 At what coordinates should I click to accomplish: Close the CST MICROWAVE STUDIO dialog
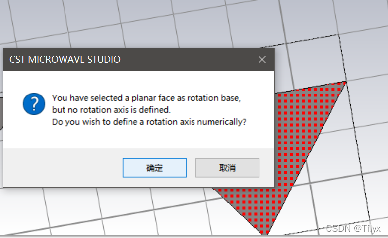(262, 59)
